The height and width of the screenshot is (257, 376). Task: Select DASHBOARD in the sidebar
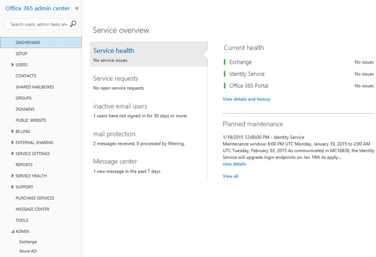click(x=41, y=43)
